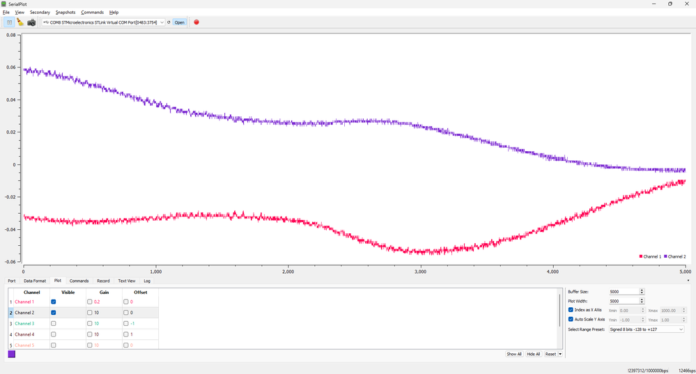Switch to the Port tab
Screen dimensions: 696x374
(x=12, y=281)
